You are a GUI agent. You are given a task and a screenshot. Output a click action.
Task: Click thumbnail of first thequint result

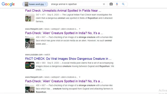pyautogui.click(x=30, y=42)
